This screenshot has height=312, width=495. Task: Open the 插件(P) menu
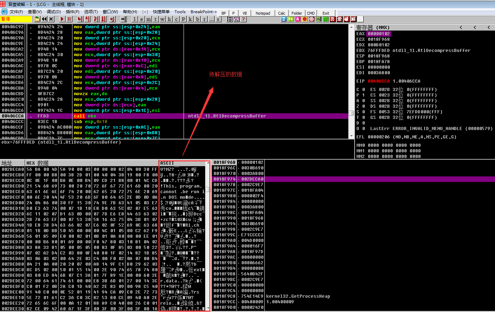click(72, 12)
